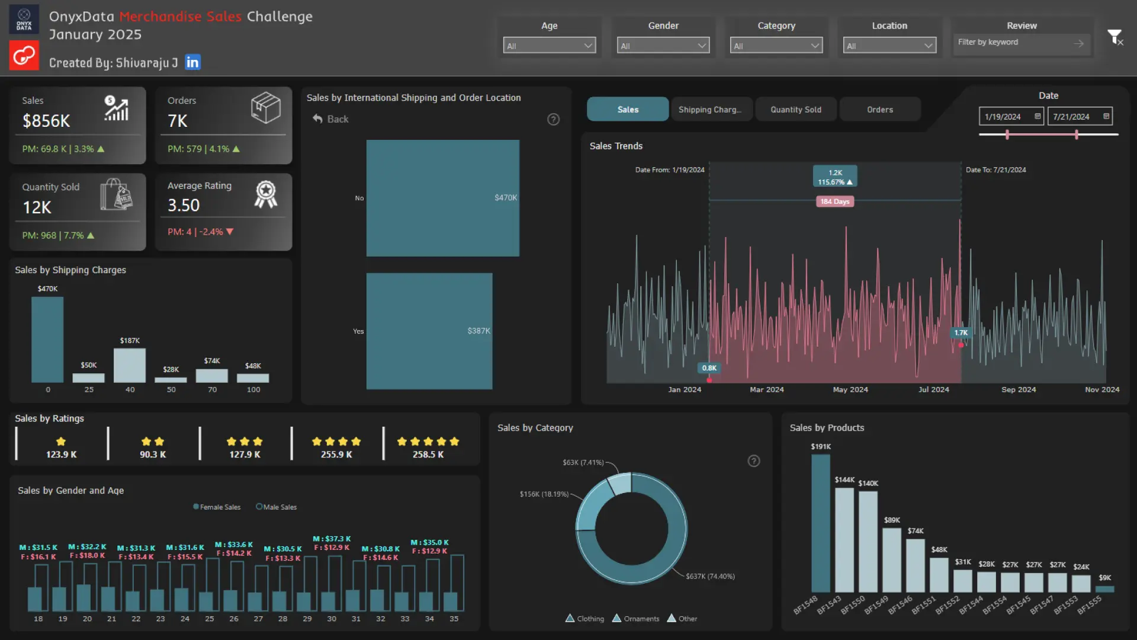Click the BF1555 product bar

tap(1105, 589)
